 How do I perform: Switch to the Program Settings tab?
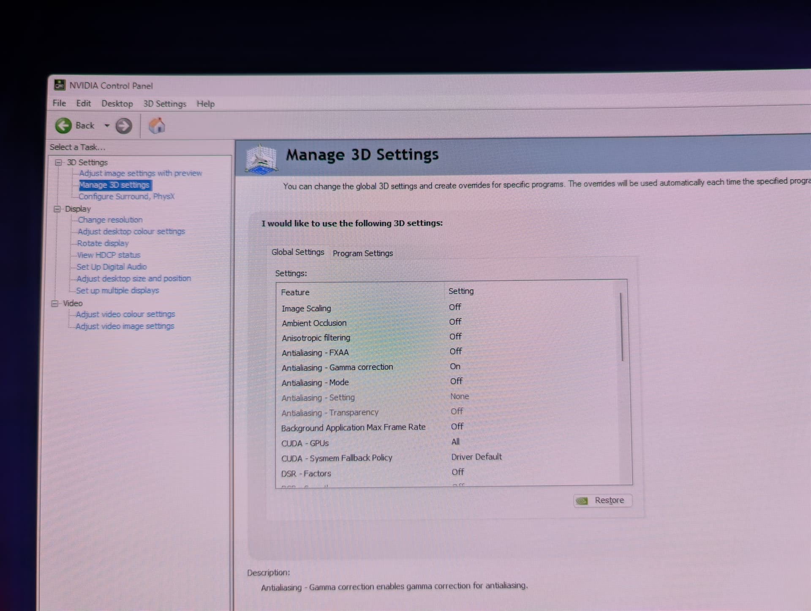pyautogui.click(x=362, y=253)
